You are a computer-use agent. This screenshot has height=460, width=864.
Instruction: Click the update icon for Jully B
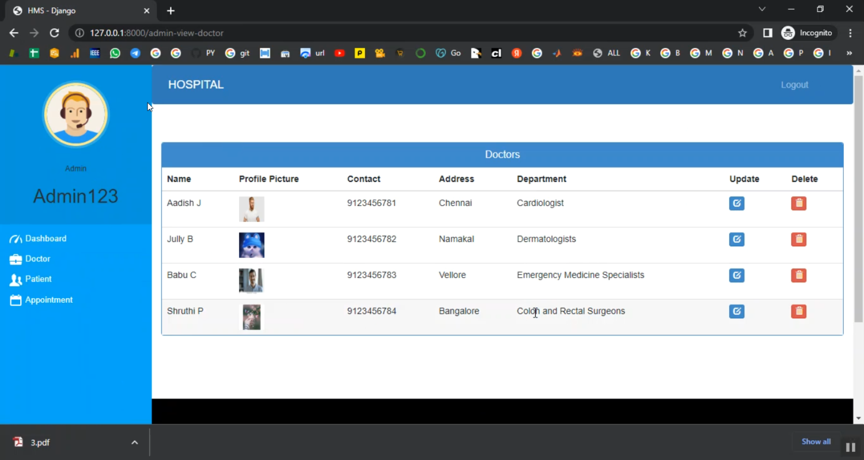tap(736, 239)
